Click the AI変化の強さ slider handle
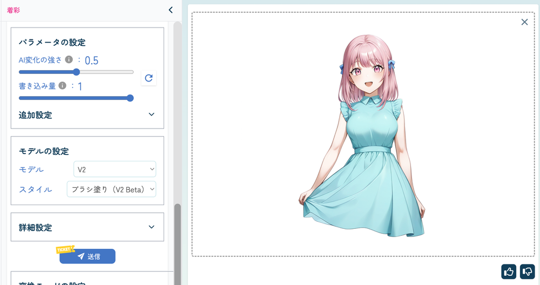Viewport: 540px width, 285px height. tap(76, 72)
